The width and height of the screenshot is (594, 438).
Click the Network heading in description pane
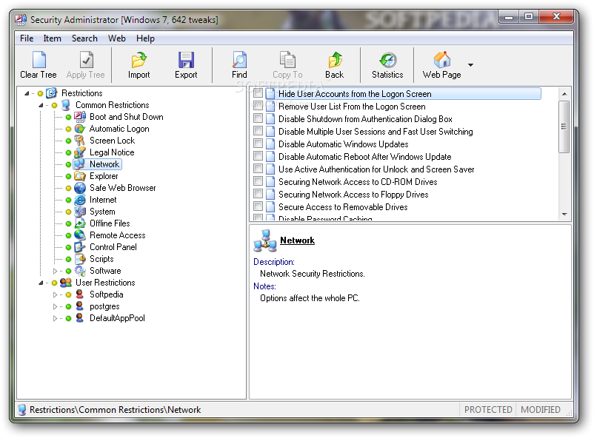298,240
